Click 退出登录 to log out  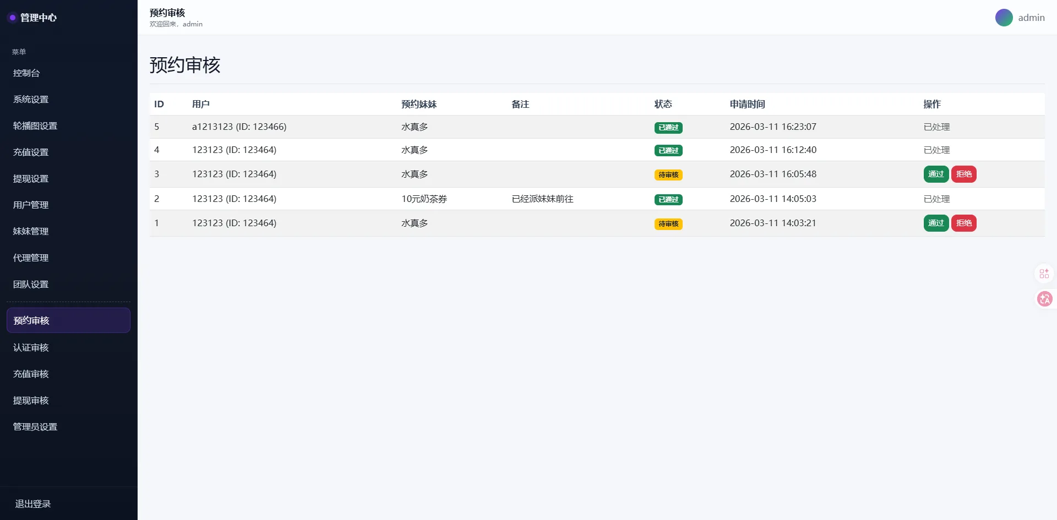33,504
